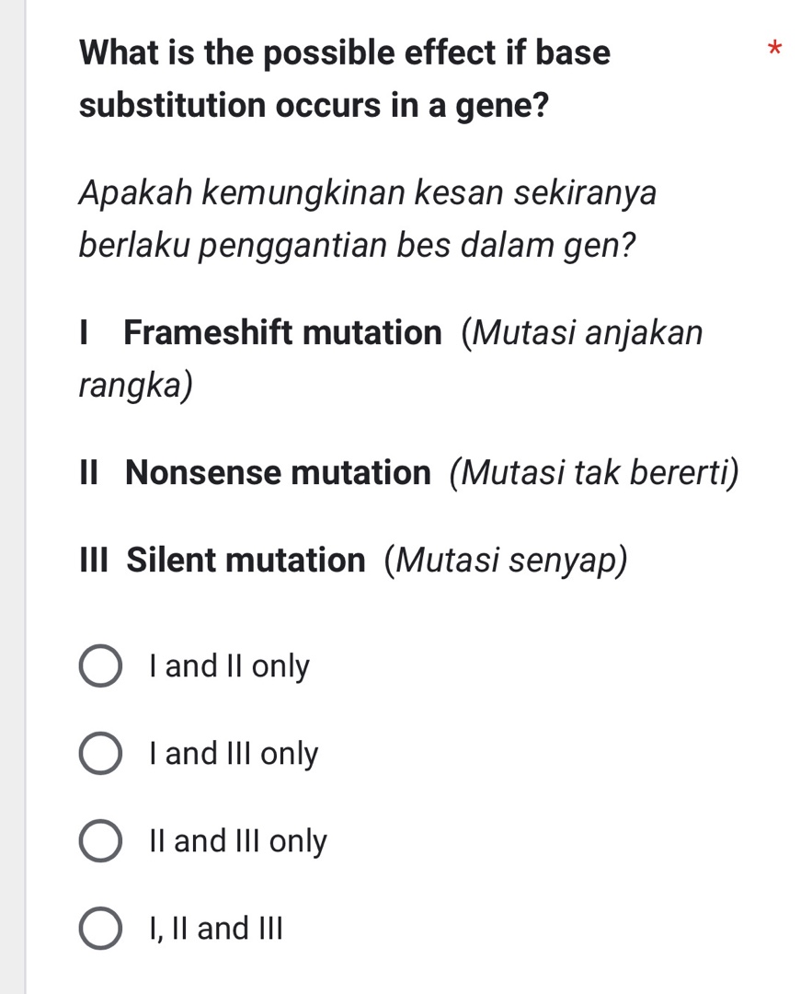Screen dimensions: 812x994
Task: Click the italic "(Mutasi senyap)" text
Action: (x=506, y=561)
